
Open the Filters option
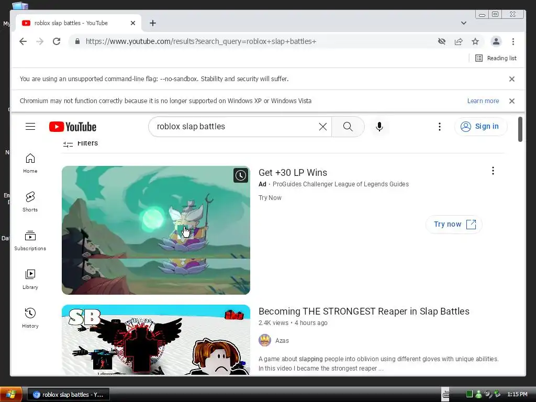[81, 143]
